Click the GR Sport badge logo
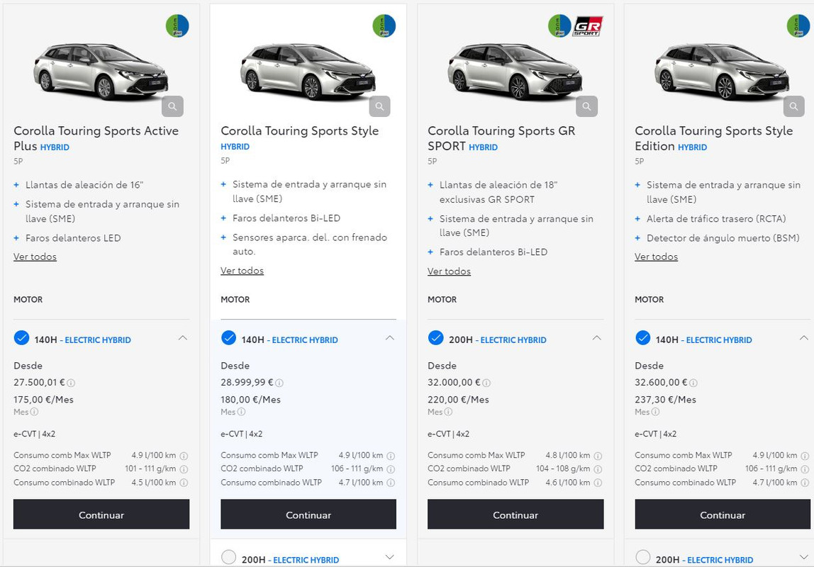814x567 pixels. [x=587, y=26]
